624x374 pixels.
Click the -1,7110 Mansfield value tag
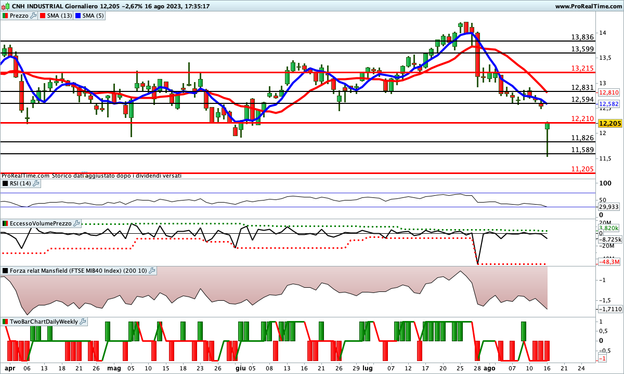pyautogui.click(x=610, y=309)
